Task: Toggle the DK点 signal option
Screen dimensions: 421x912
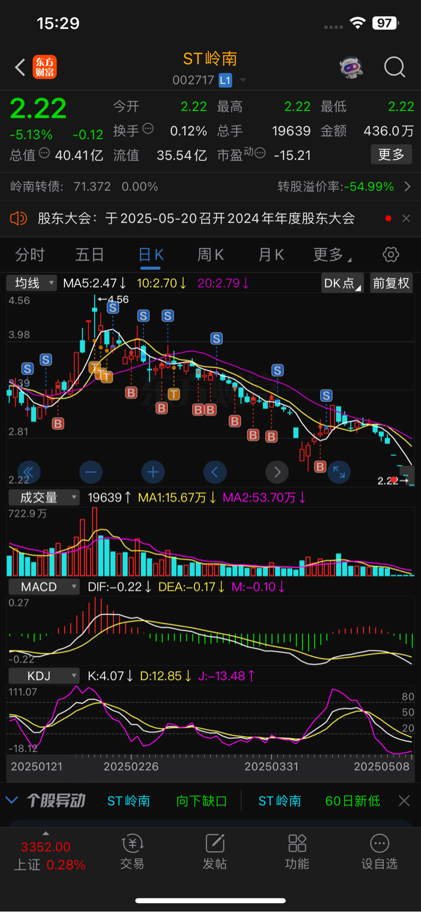Action: (342, 283)
